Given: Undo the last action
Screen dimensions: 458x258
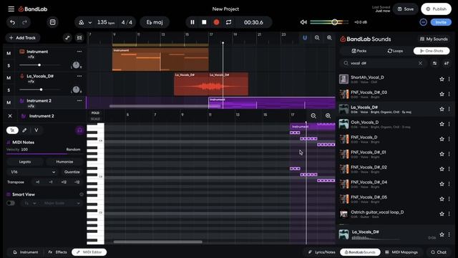Looking at the screenshot, I should pyautogui.click(x=12, y=22).
